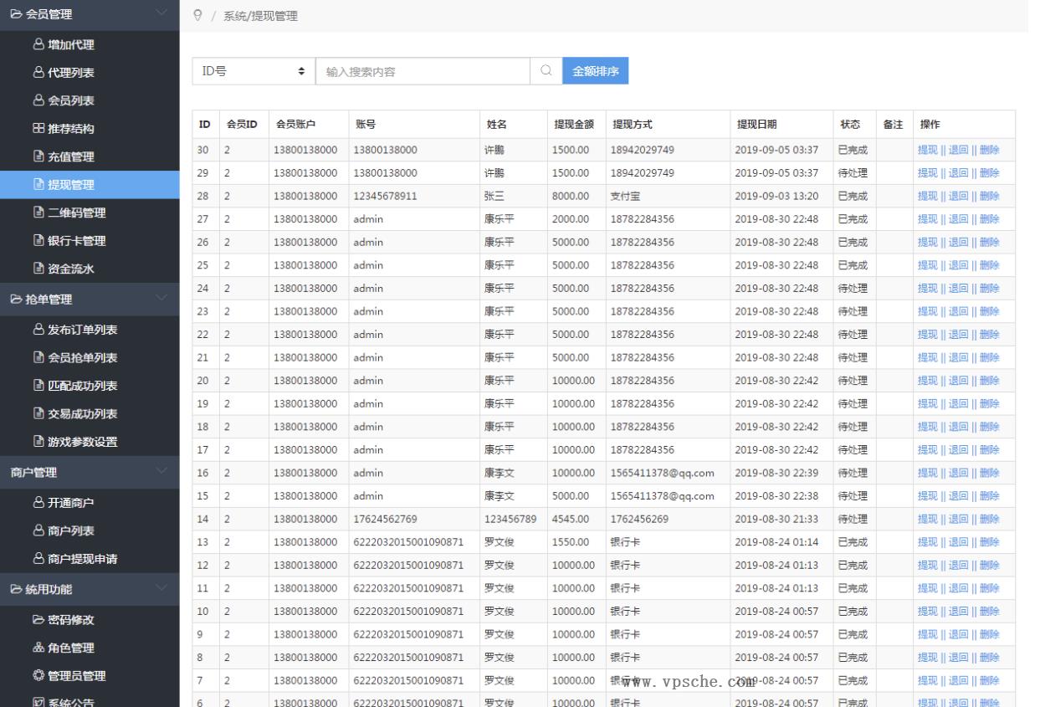Click 退回 link for row ID 29

958,173
